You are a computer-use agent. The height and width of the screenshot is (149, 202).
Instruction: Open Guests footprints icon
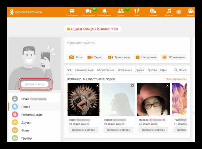pyautogui.click(x=137, y=11)
